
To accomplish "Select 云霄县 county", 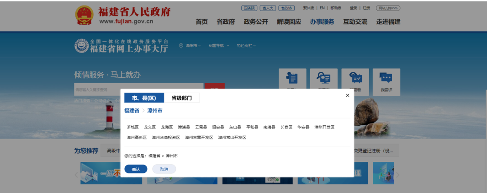I will click(201, 127).
